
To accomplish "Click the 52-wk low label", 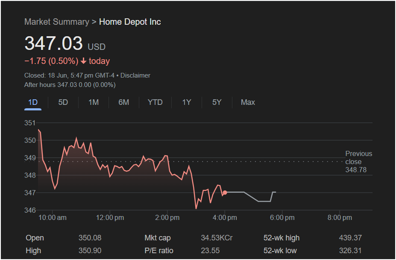I will click(280, 251).
